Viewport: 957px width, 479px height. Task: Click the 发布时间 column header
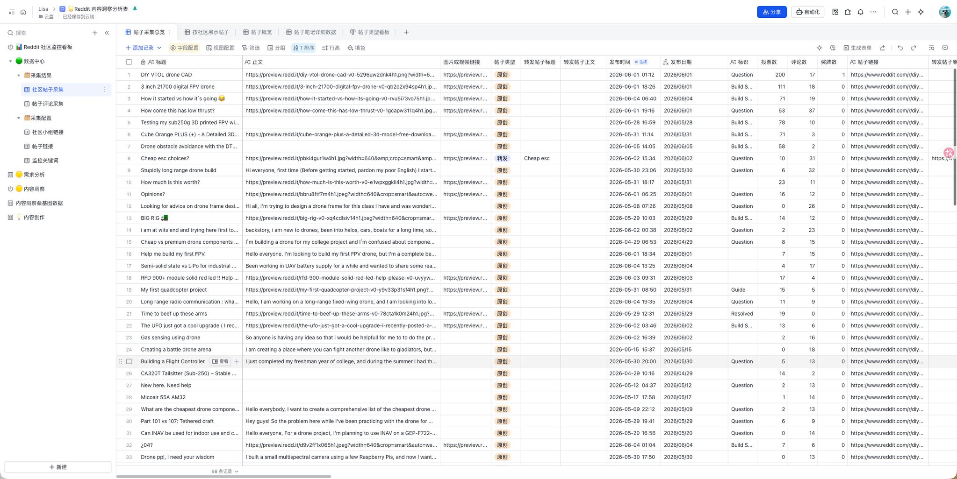(x=633, y=62)
